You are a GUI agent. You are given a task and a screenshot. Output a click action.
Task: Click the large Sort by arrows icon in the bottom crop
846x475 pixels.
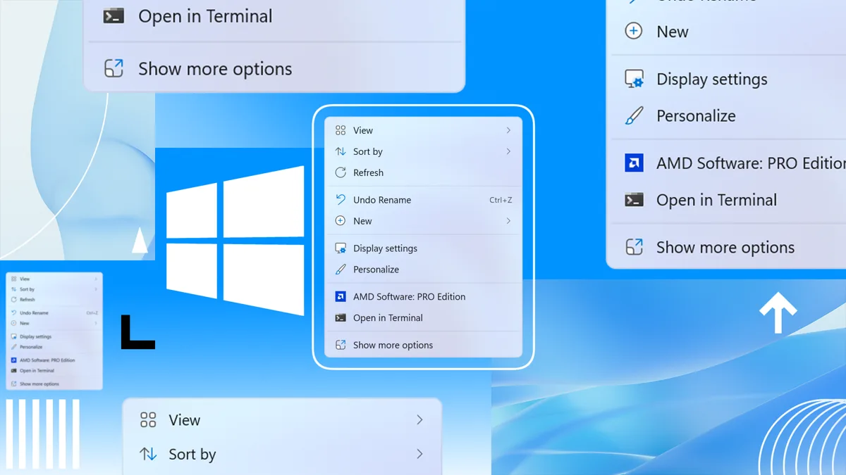[x=148, y=454]
